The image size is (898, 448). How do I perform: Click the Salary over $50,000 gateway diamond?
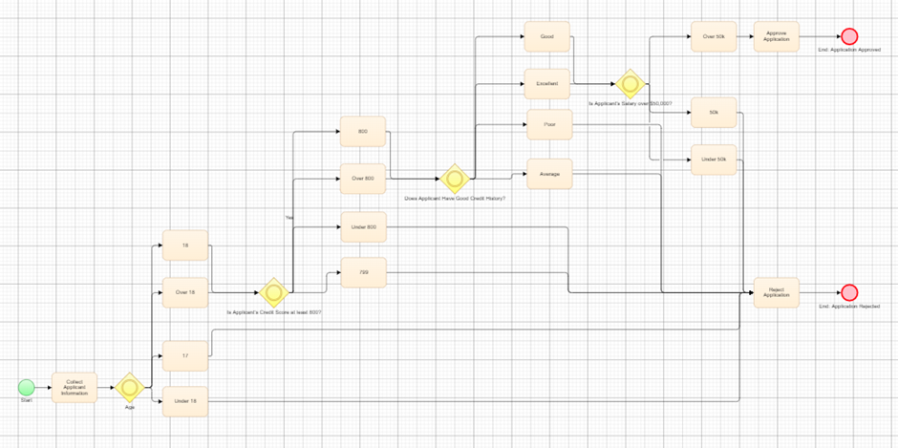tap(631, 84)
